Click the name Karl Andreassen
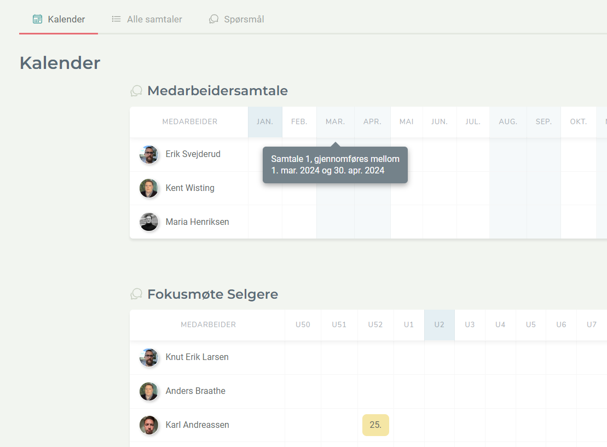 [x=198, y=425]
